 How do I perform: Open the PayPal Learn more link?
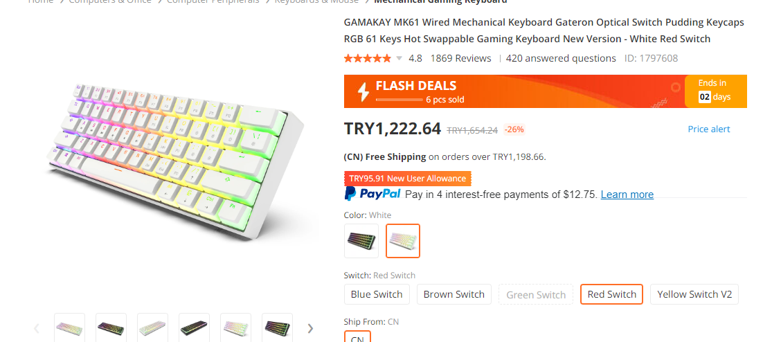click(627, 195)
